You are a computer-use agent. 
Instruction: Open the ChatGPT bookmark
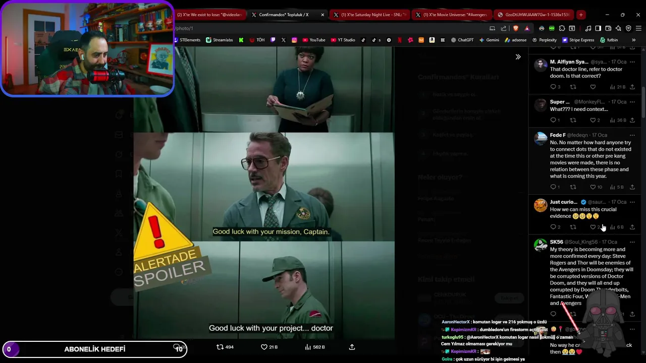click(x=462, y=40)
